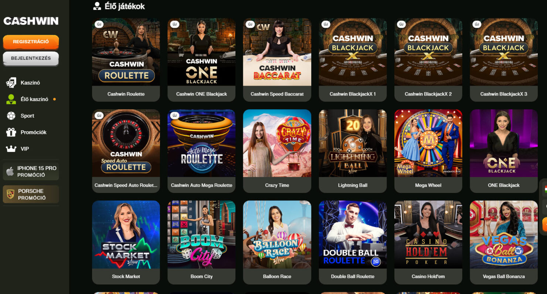Viewport: 547px width, 294px height.
Task: Click the VIP crown icon
Action: (x=11, y=149)
